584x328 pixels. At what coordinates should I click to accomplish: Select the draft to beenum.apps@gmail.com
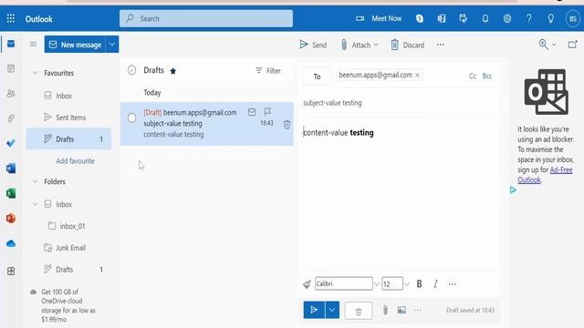(131, 118)
